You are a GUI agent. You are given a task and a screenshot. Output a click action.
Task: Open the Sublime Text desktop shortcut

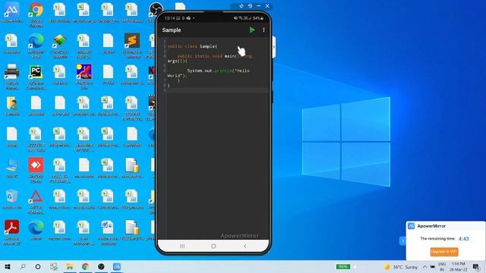coord(132,45)
